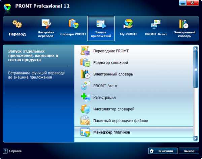This screenshot has height=159, width=202.
Task: Click the Редактор словарей list icon
Action: pyautogui.click(x=85, y=62)
